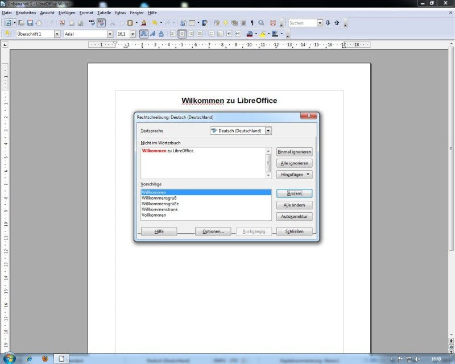Justify the text alignment
This screenshot has width=455, height=364.
click(200, 34)
